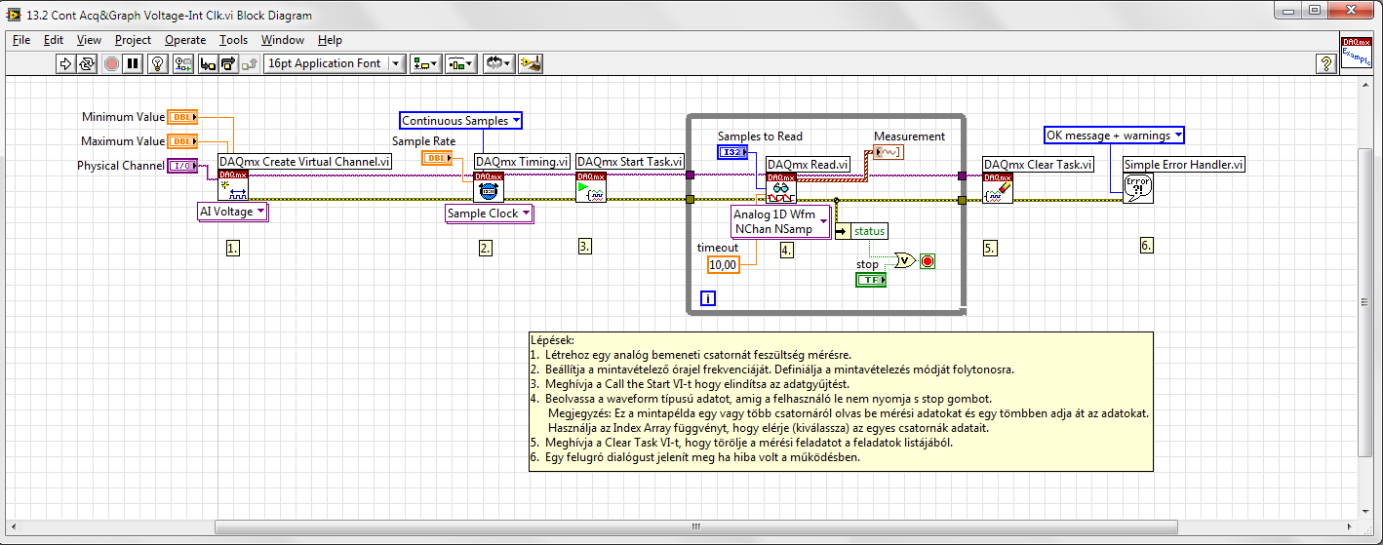The height and width of the screenshot is (545, 1383).
Task: Select the DAQmx Timing node icon
Action: tap(489, 187)
